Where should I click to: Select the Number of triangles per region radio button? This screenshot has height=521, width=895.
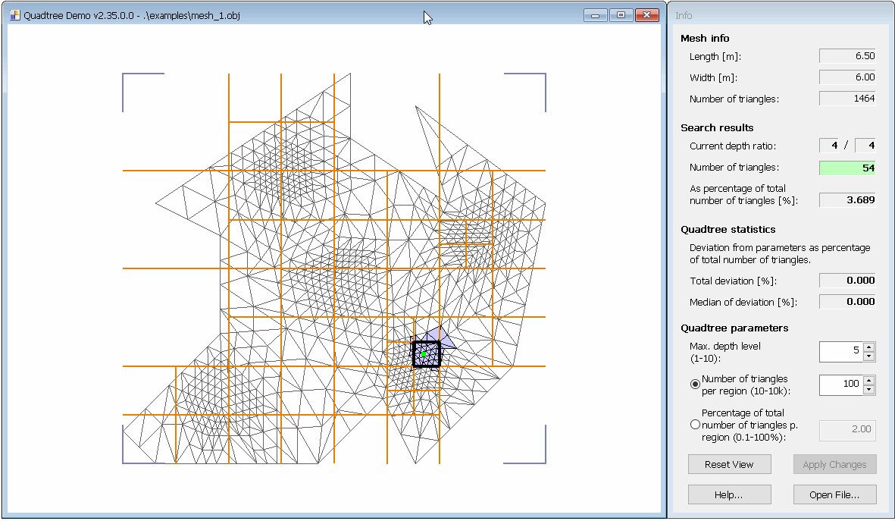coord(695,384)
